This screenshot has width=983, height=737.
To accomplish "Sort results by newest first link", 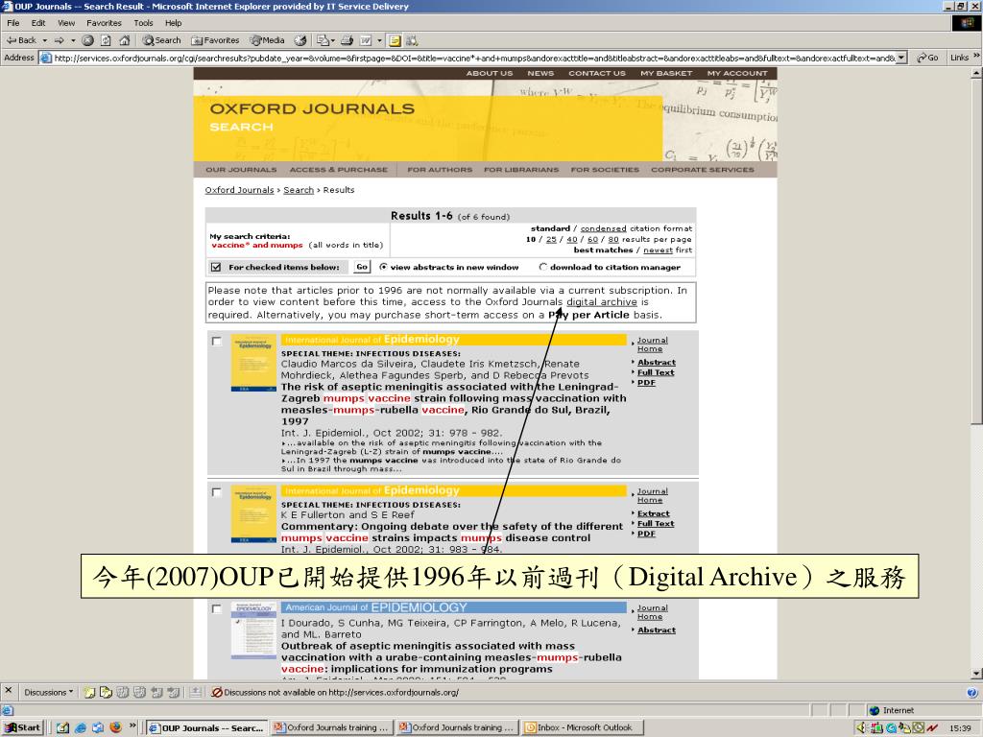I will click(659, 250).
